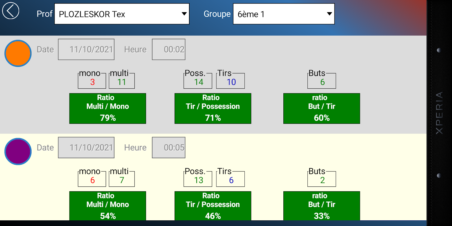
Task: Tap the 33% ratio But / Tir button
Action: coord(321,206)
